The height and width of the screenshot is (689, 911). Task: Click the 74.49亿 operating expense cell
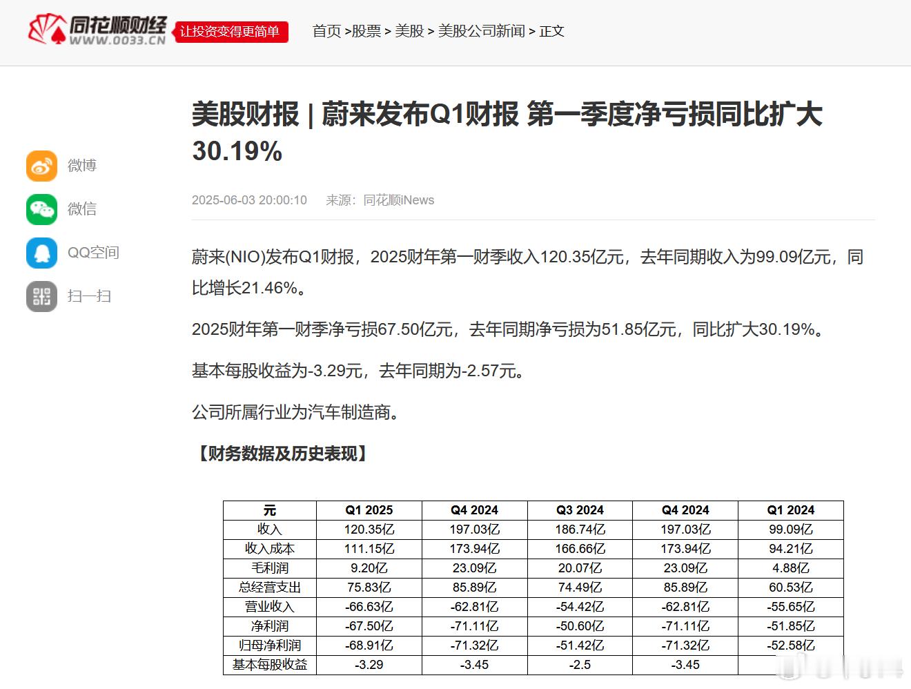(x=580, y=588)
